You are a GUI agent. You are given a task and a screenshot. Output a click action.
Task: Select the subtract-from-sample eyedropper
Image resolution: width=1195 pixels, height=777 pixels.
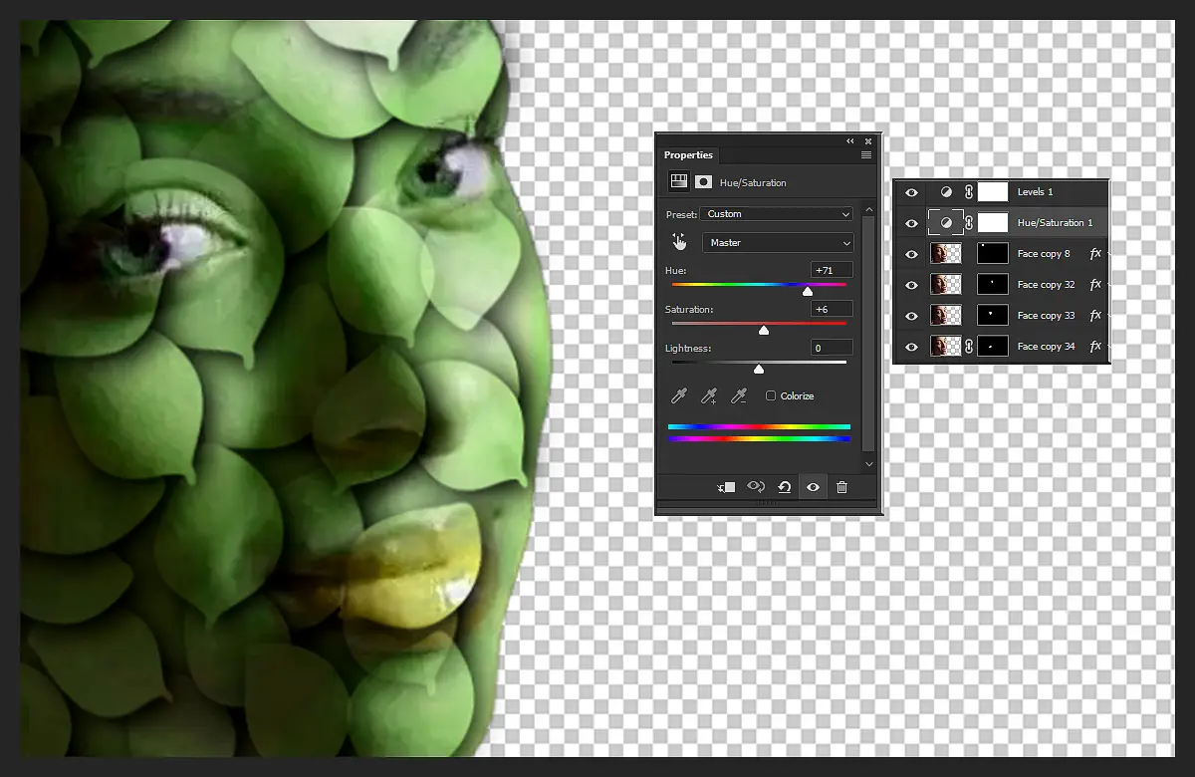[x=739, y=396]
